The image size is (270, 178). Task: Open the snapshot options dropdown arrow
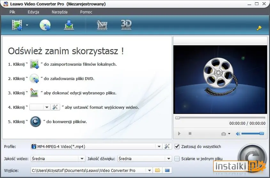(x=229, y=134)
